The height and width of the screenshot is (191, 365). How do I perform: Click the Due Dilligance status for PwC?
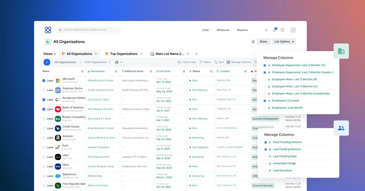pos(200,147)
